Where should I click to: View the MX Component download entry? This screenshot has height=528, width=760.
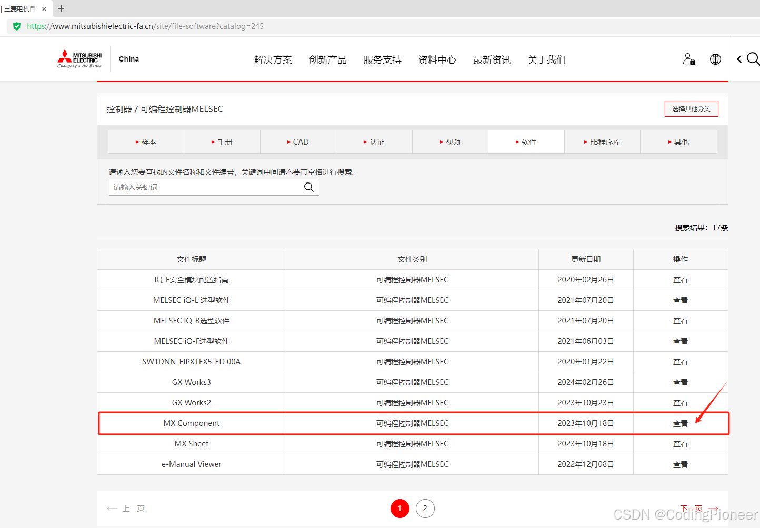pyautogui.click(x=680, y=423)
